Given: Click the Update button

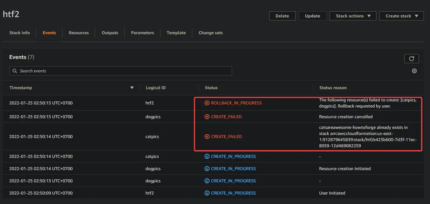Looking at the screenshot, I should tap(312, 16).
